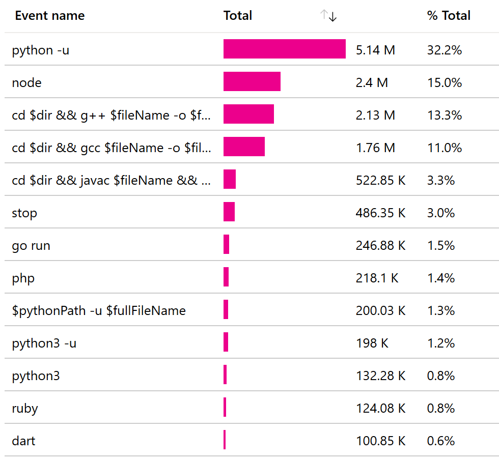Click the pink bar for python -u
This screenshot has width=499, height=460.
[x=284, y=49]
